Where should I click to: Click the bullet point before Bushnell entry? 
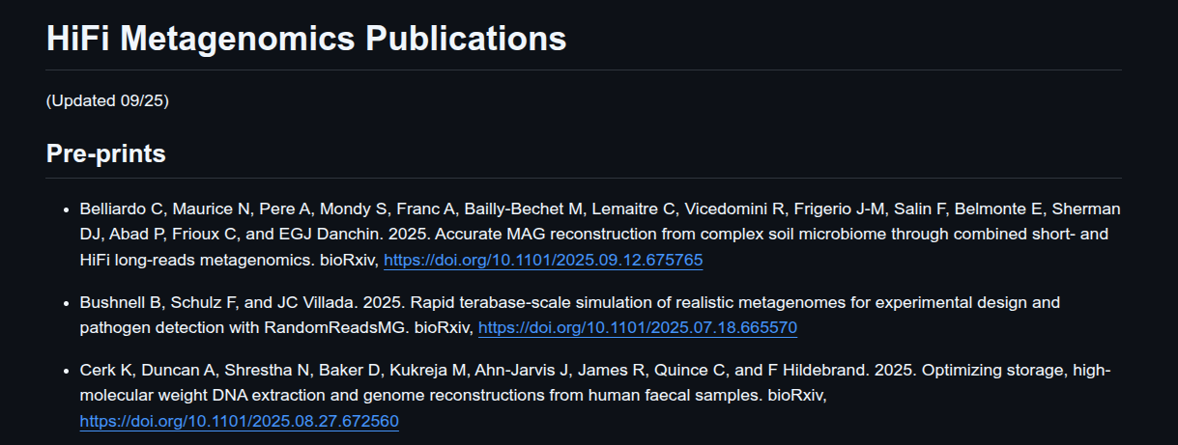tap(66, 303)
